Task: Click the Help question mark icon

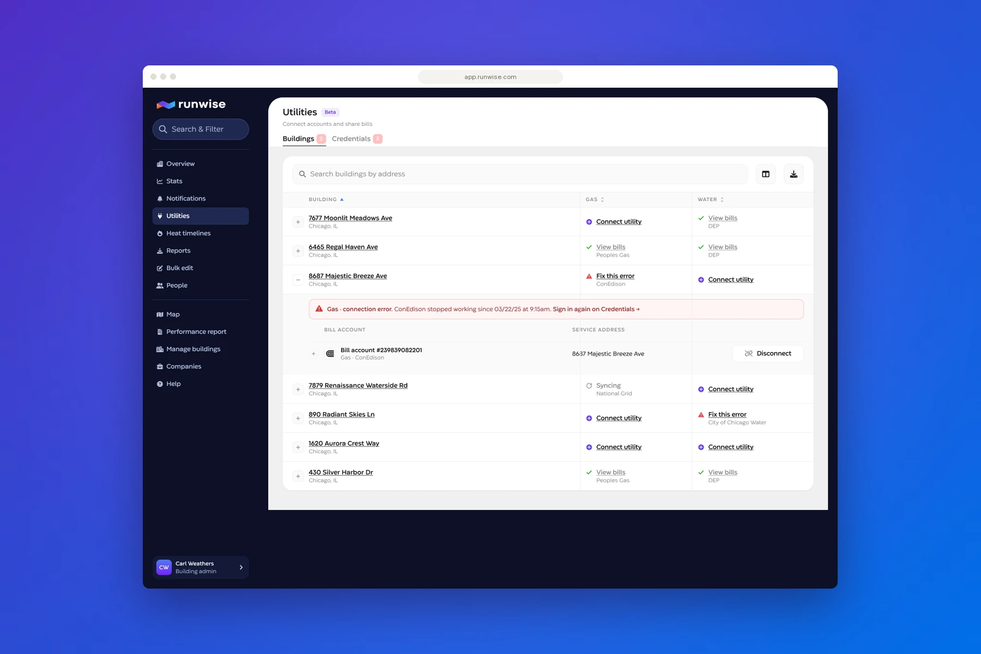Action: 160,384
